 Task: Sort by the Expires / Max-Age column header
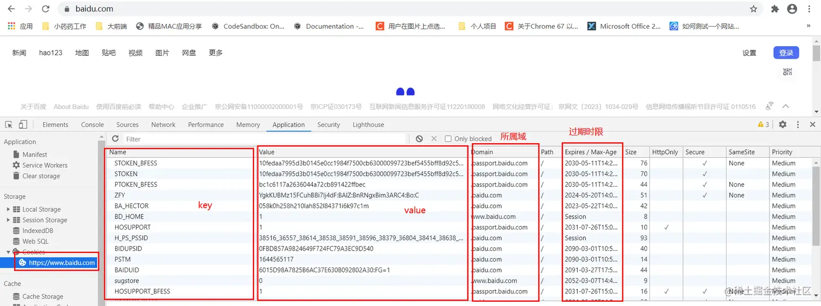pos(592,152)
